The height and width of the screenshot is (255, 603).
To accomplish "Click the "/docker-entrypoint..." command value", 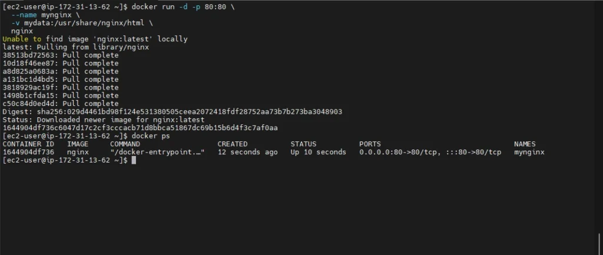I will [157, 152].
